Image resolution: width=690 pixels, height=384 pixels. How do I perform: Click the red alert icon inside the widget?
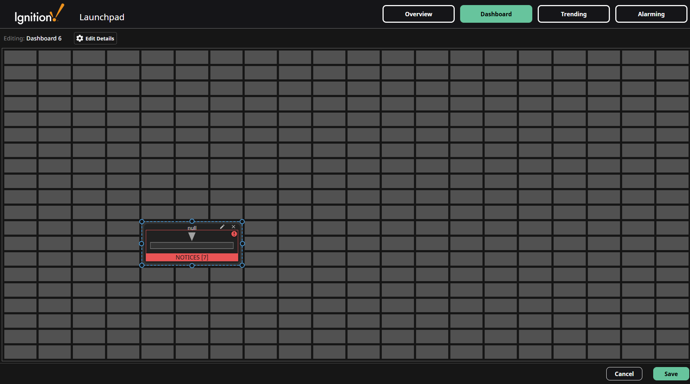pos(234,234)
